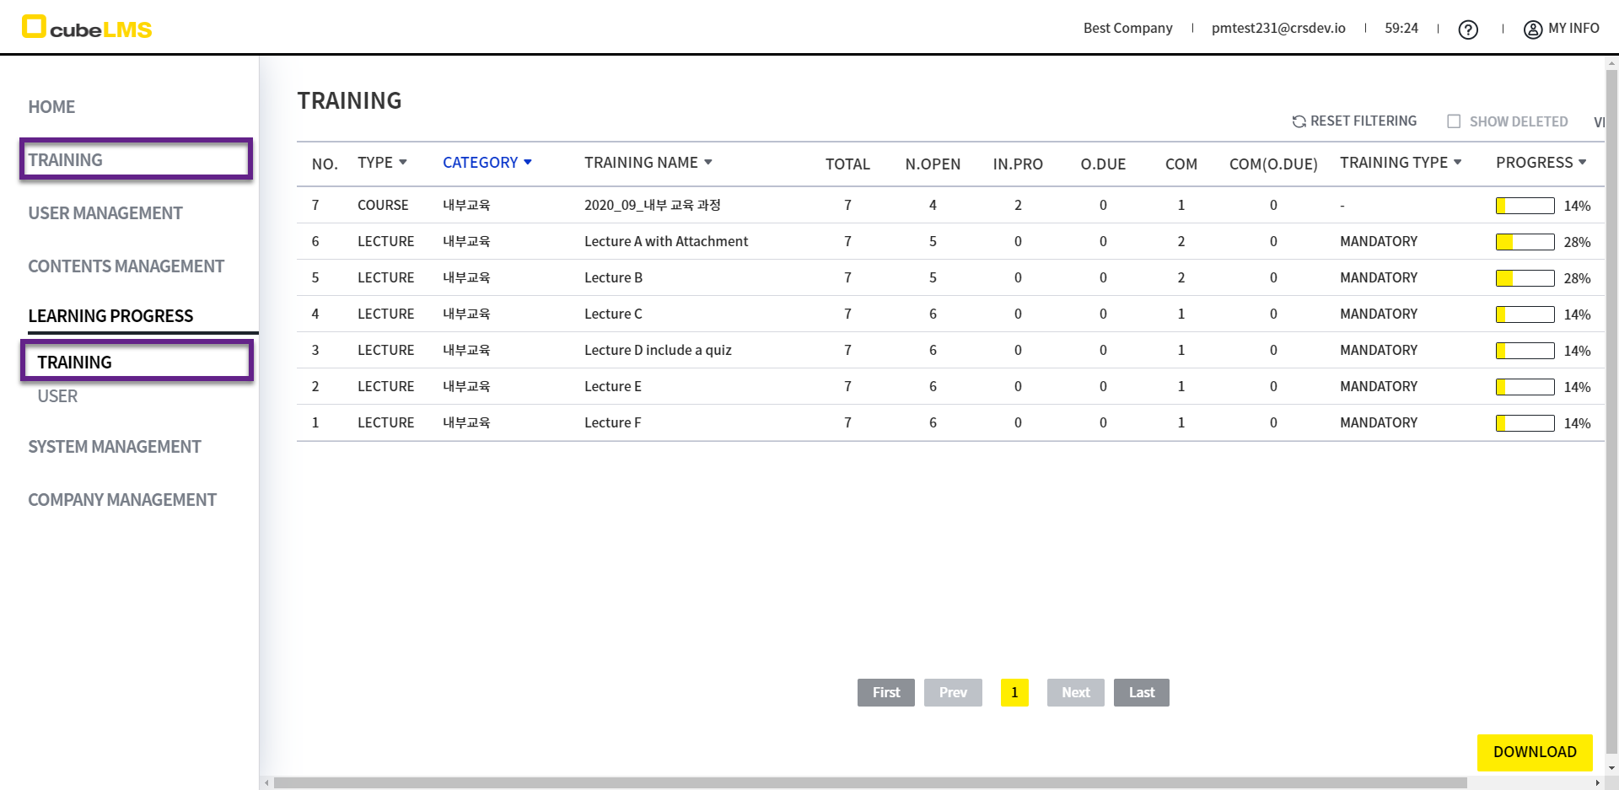Click the horizontal scrollbar left arrow

(x=266, y=783)
